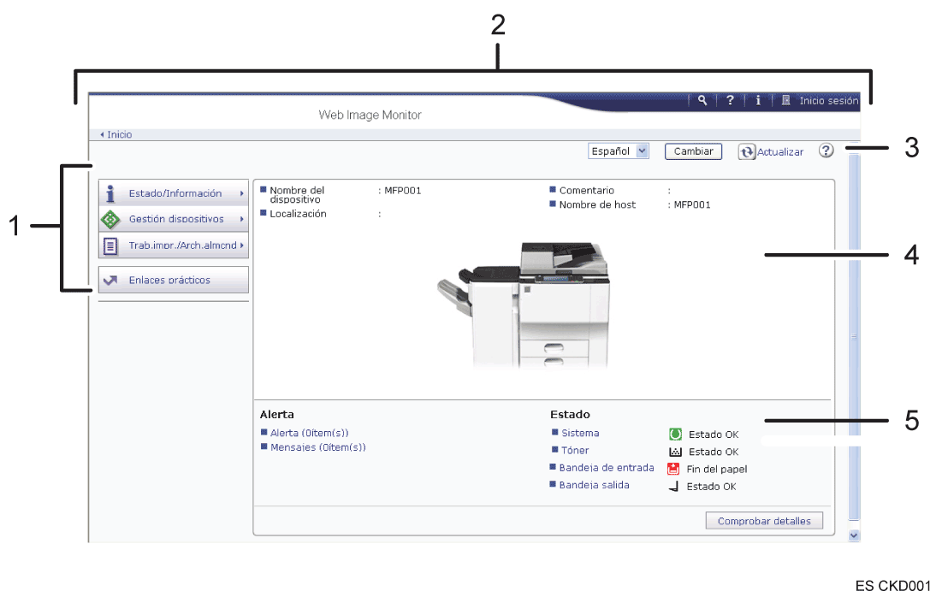
Task: Open the Mensajes (0item(s)) link
Action: tap(317, 446)
